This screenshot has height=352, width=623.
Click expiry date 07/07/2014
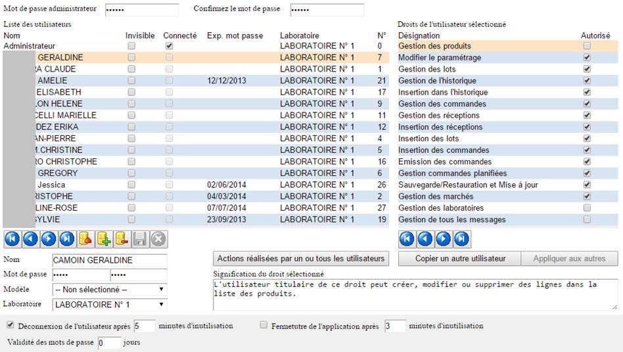(227, 208)
